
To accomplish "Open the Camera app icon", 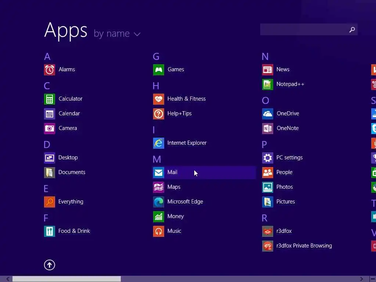I will click(x=50, y=129).
